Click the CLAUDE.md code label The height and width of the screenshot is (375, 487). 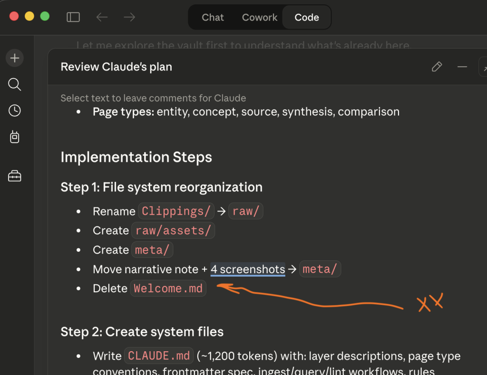point(159,356)
